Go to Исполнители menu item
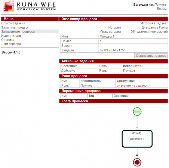Screen dimensions: 169x168 click(11, 36)
